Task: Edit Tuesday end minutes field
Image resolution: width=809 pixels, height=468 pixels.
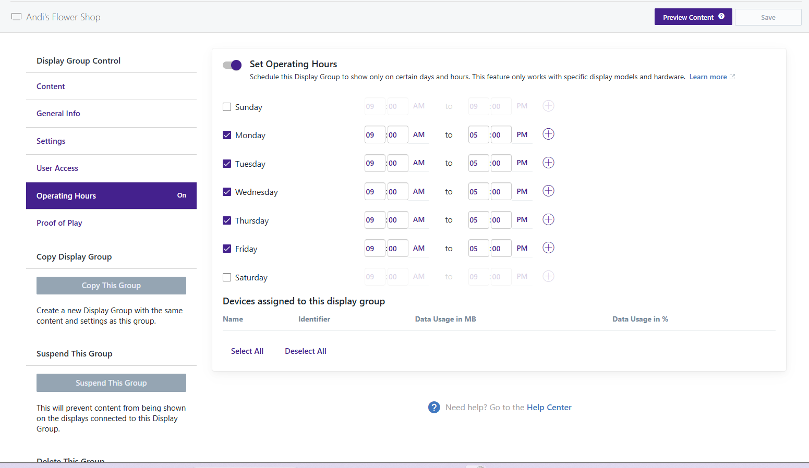Action: [501, 163]
